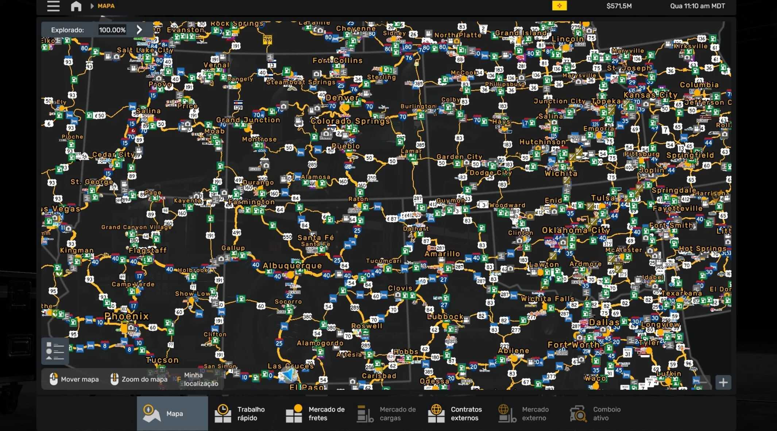
Task: Open the map legend panel icon
Action: pyautogui.click(x=55, y=351)
